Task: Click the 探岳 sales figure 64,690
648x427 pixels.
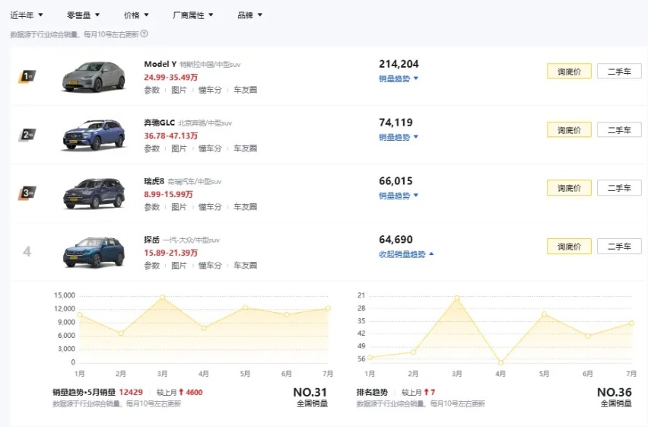Action: coord(395,240)
